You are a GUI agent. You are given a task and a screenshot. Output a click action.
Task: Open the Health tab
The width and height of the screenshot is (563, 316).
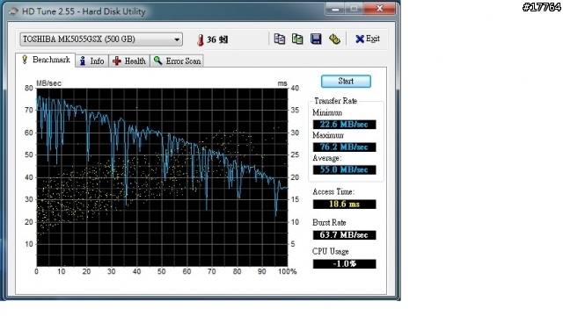pyautogui.click(x=129, y=61)
